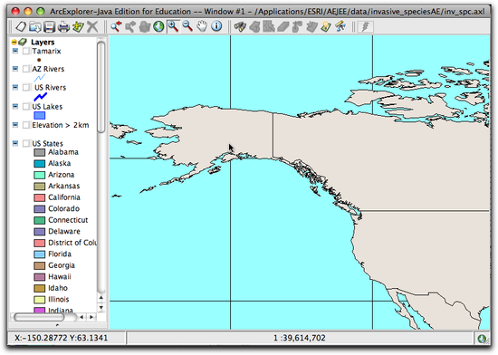Click the California legend color swatch

pos(39,197)
